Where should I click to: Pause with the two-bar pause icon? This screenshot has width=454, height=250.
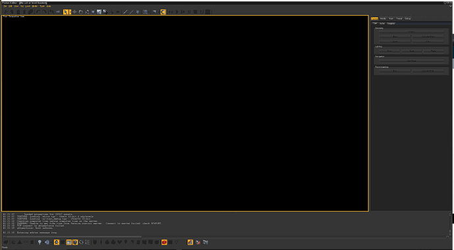pos(189,12)
